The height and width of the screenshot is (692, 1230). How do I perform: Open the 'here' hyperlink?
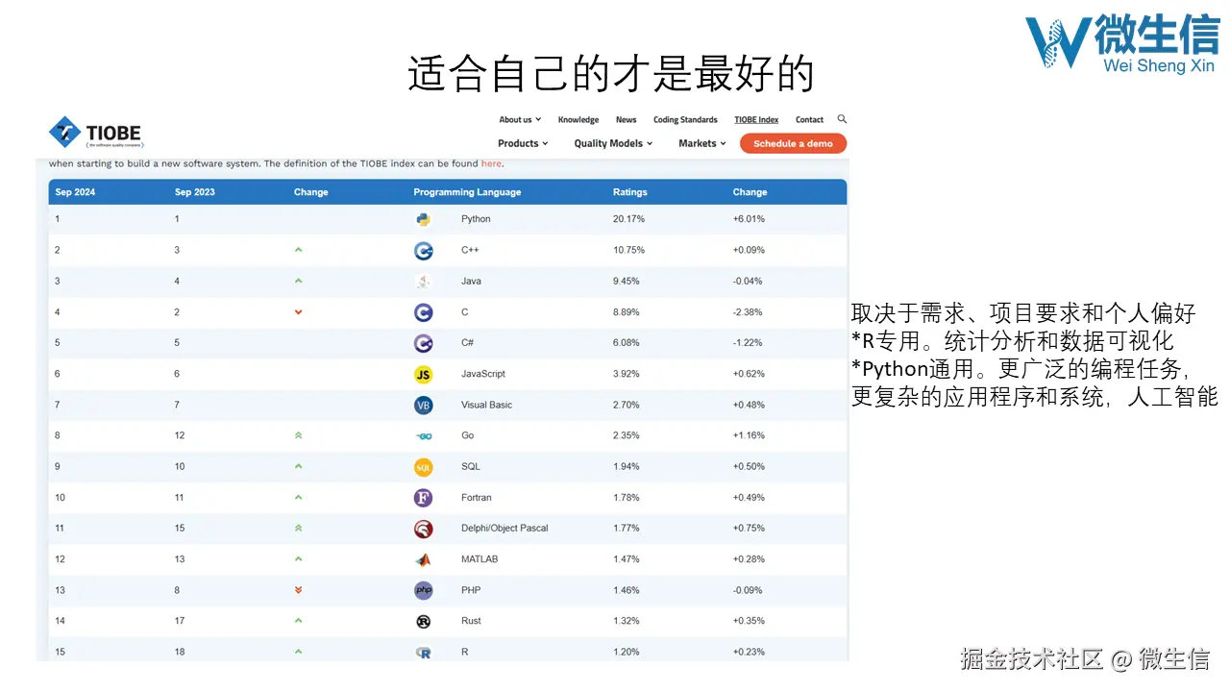point(491,163)
